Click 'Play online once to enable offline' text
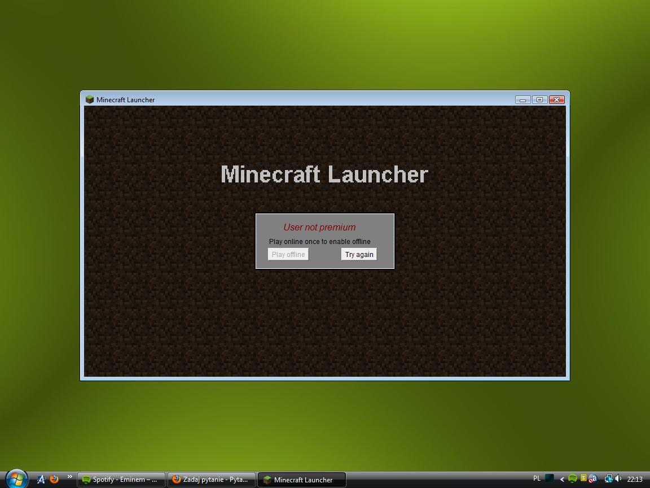 tap(319, 242)
